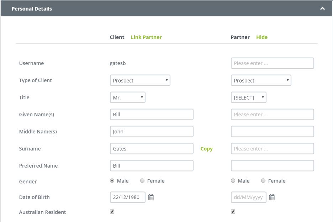Open the client Type of Client dropdown

140,80
